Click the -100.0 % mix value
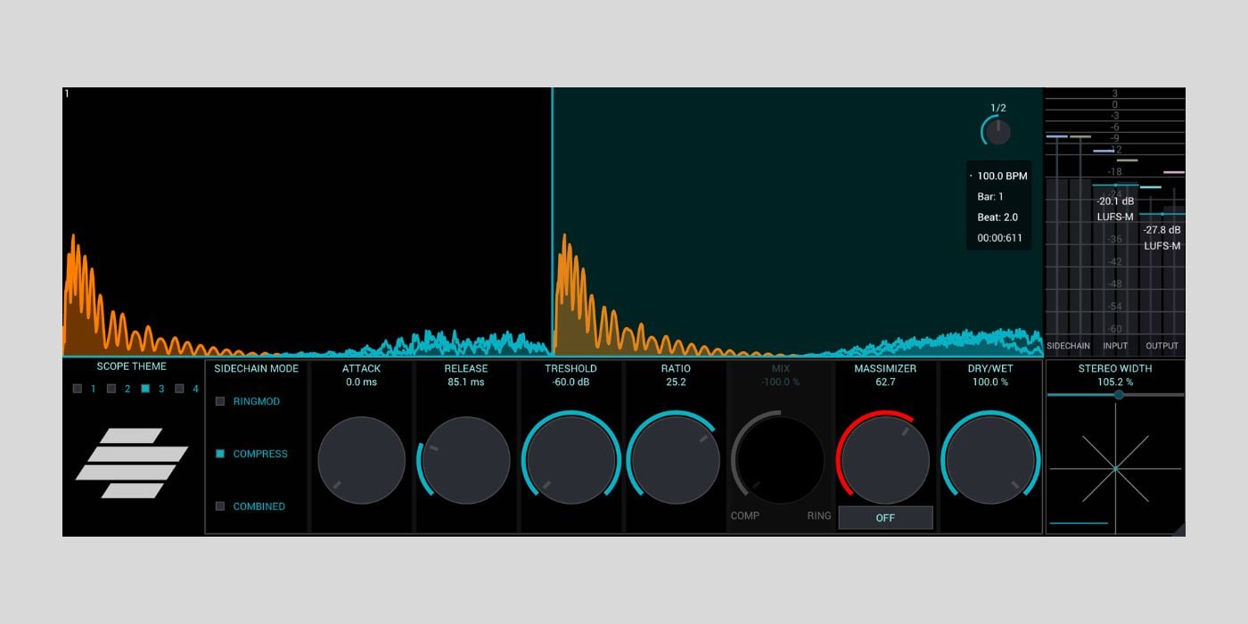Image resolution: width=1248 pixels, height=624 pixels. pyautogui.click(x=781, y=382)
